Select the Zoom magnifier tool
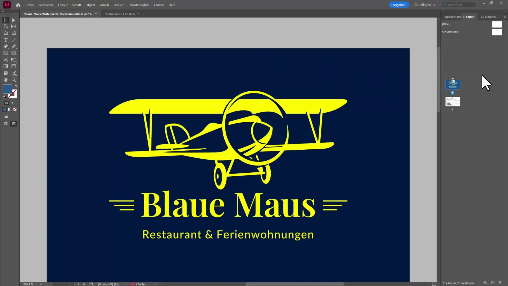Image resolution: width=508 pixels, height=286 pixels. pos(14,80)
